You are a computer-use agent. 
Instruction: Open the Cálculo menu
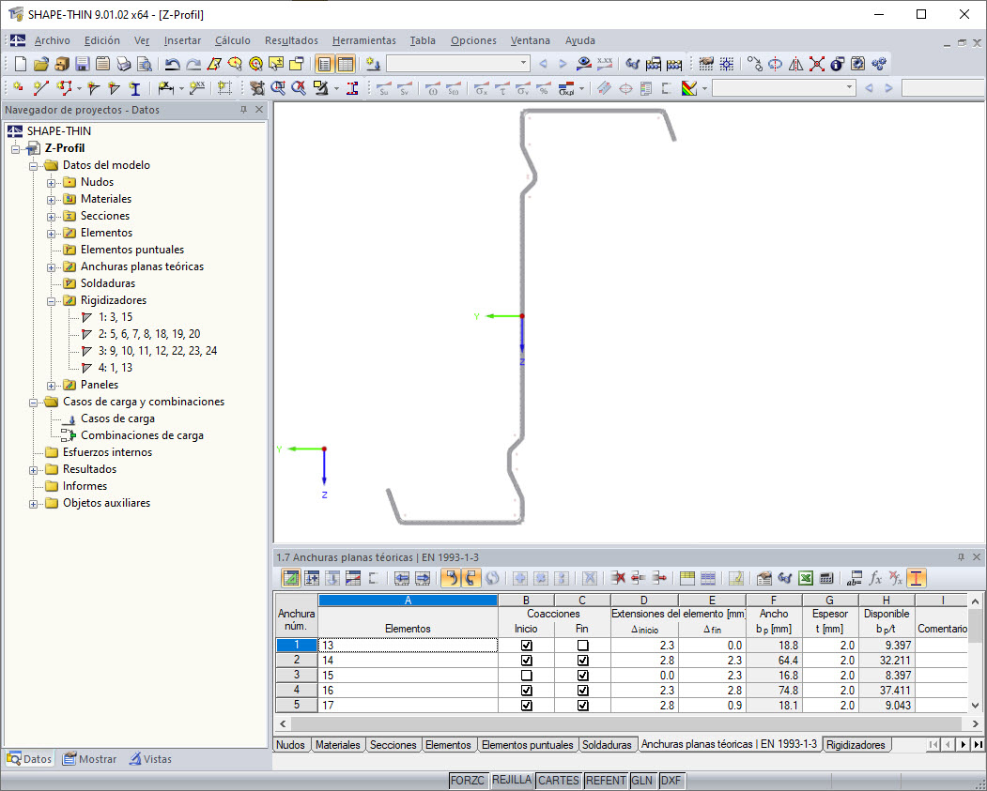point(232,40)
